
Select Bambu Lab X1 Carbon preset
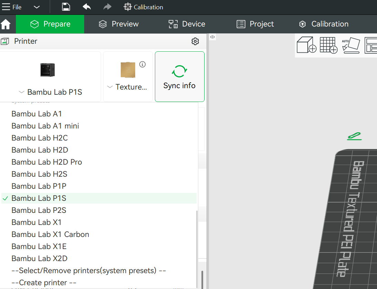pos(99,234)
